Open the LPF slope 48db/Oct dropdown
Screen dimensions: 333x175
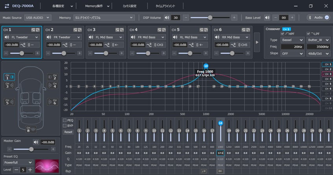coord(318,53)
